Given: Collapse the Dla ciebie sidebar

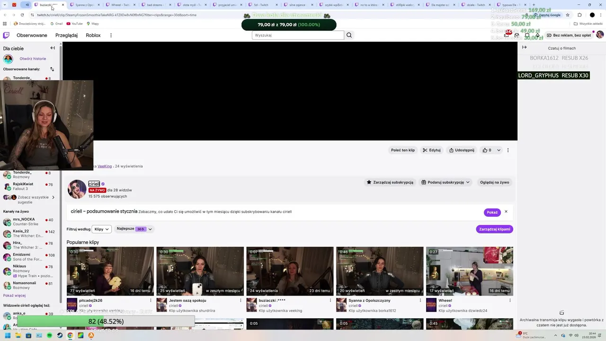Looking at the screenshot, I should pyautogui.click(x=53, y=48).
